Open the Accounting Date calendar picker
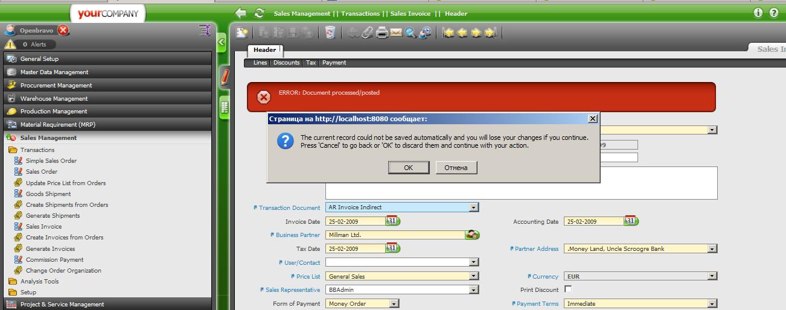Viewport: 786px width, 310px height. [x=631, y=221]
